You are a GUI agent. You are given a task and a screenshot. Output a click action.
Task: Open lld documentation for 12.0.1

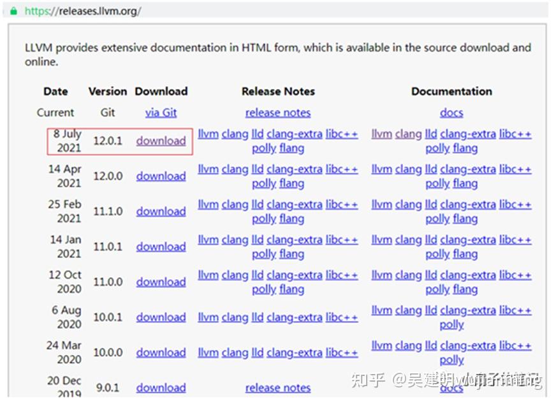coord(431,134)
